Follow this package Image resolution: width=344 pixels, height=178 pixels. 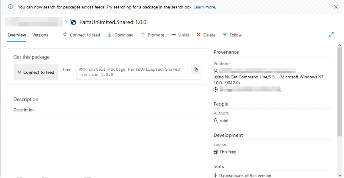pyautogui.click(x=232, y=35)
